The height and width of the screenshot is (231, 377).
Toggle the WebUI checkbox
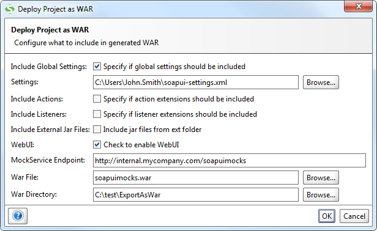pos(97,145)
